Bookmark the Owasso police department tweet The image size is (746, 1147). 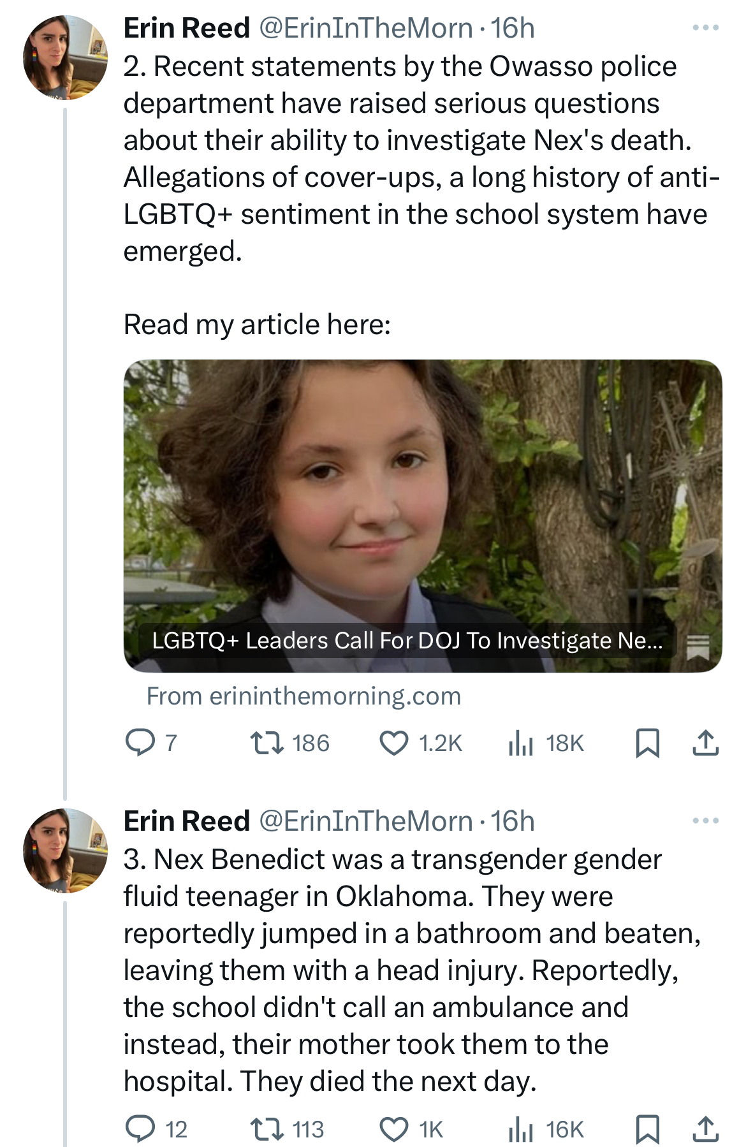point(648,743)
